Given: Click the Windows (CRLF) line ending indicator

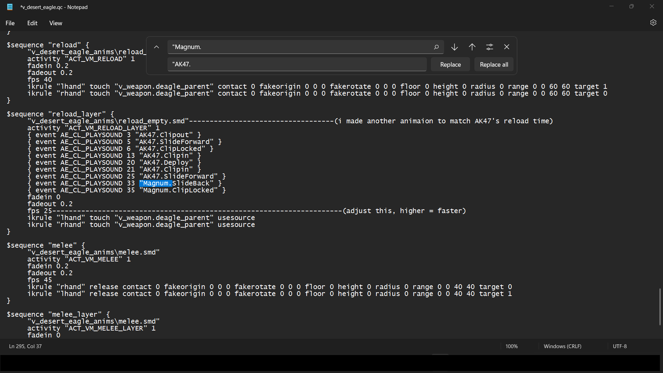Looking at the screenshot, I should (562, 346).
